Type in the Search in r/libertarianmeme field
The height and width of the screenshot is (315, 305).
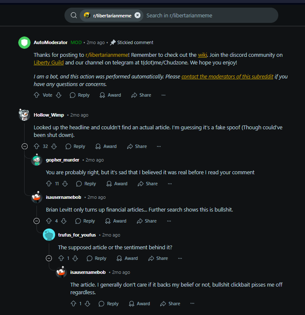[x=208, y=15]
